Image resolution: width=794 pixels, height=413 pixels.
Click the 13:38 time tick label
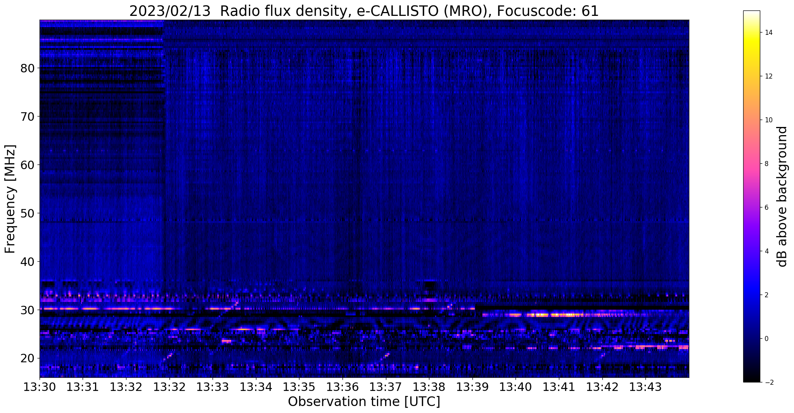click(429, 387)
